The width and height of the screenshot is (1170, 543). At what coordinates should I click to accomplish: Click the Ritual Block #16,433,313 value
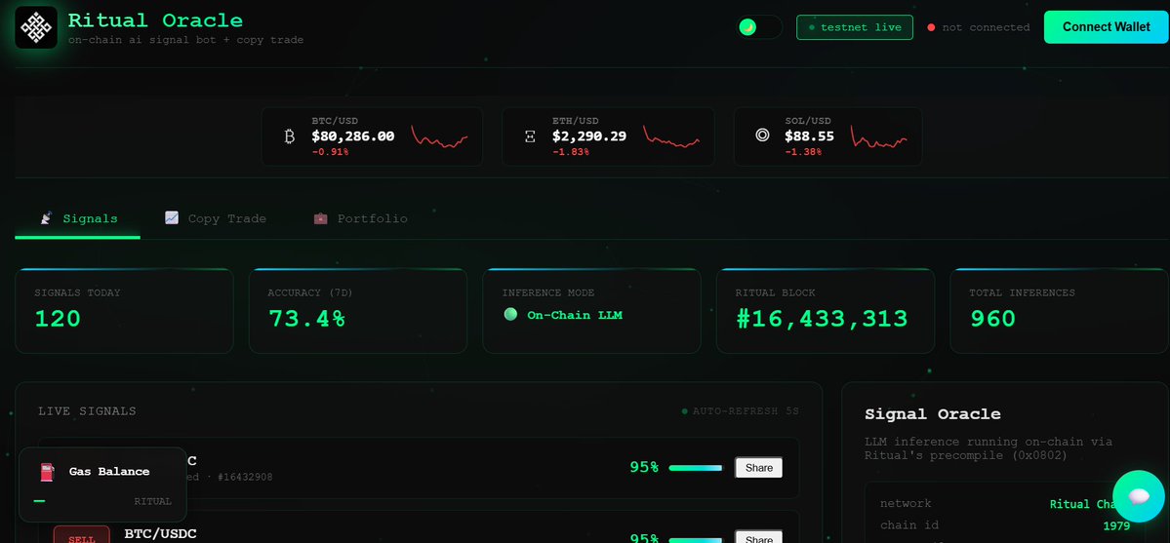click(822, 319)
